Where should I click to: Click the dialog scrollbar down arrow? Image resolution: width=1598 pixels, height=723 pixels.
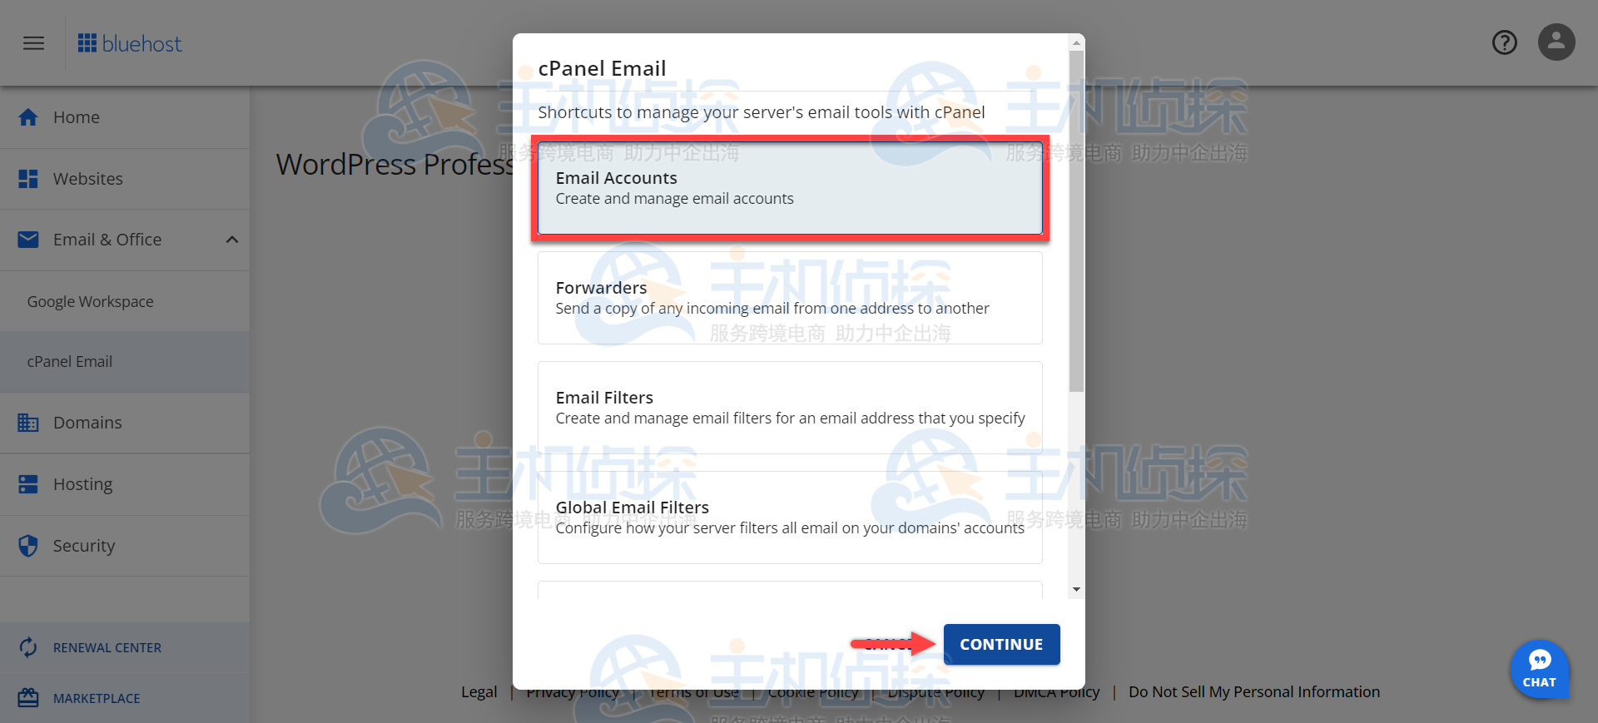point(1076,589)
